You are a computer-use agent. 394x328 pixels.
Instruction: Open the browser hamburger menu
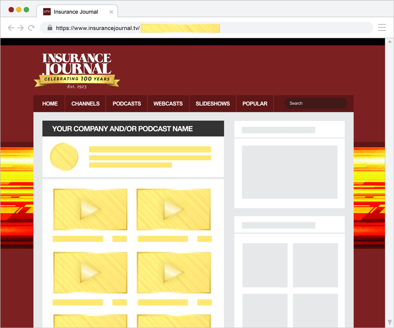tap(382, 27)
